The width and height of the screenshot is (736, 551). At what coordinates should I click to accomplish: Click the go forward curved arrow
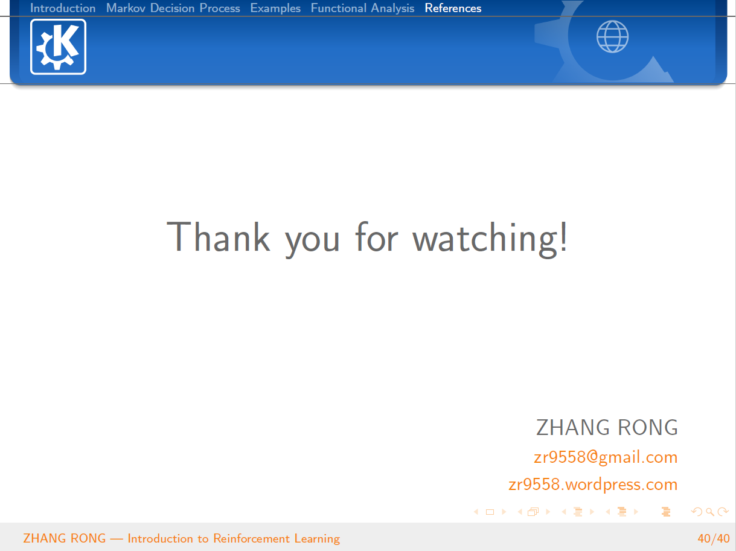[x=723, y=512]
